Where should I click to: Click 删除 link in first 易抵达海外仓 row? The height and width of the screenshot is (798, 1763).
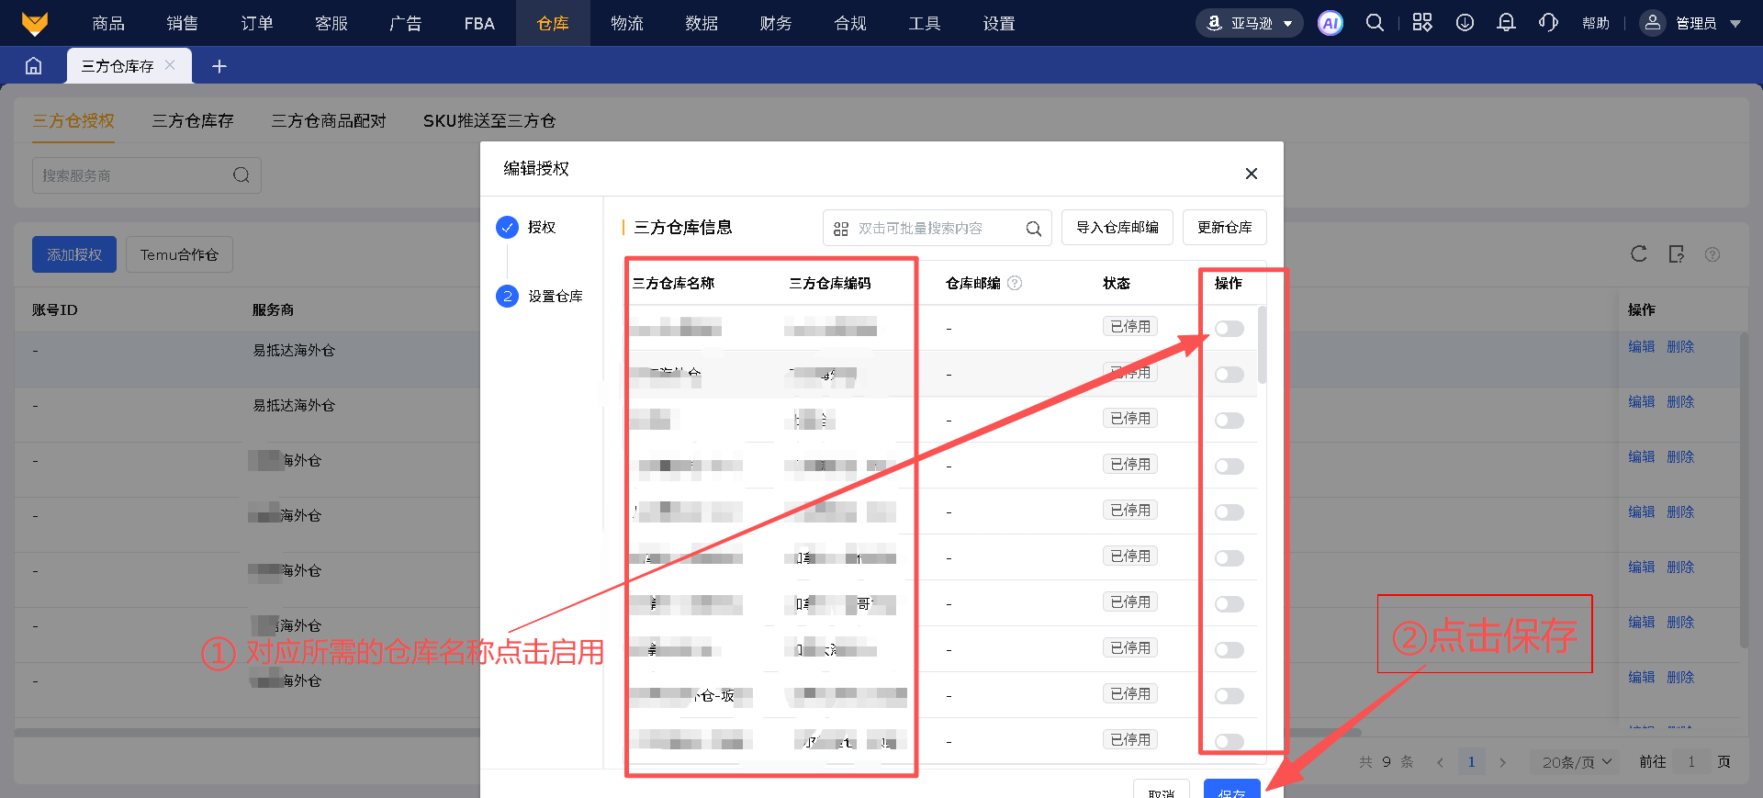tap(1680, 346)
